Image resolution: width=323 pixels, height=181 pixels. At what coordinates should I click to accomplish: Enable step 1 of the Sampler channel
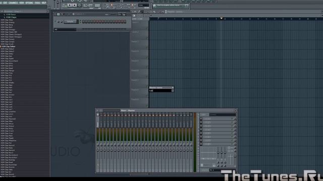click(83, 21)
